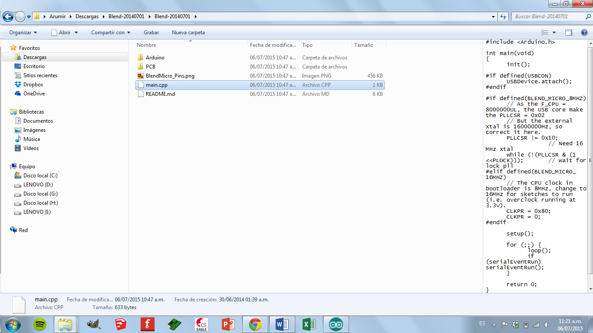593x333 pixels.
Task: Click the Dropbox tray icon
Action: coord(515,324)
